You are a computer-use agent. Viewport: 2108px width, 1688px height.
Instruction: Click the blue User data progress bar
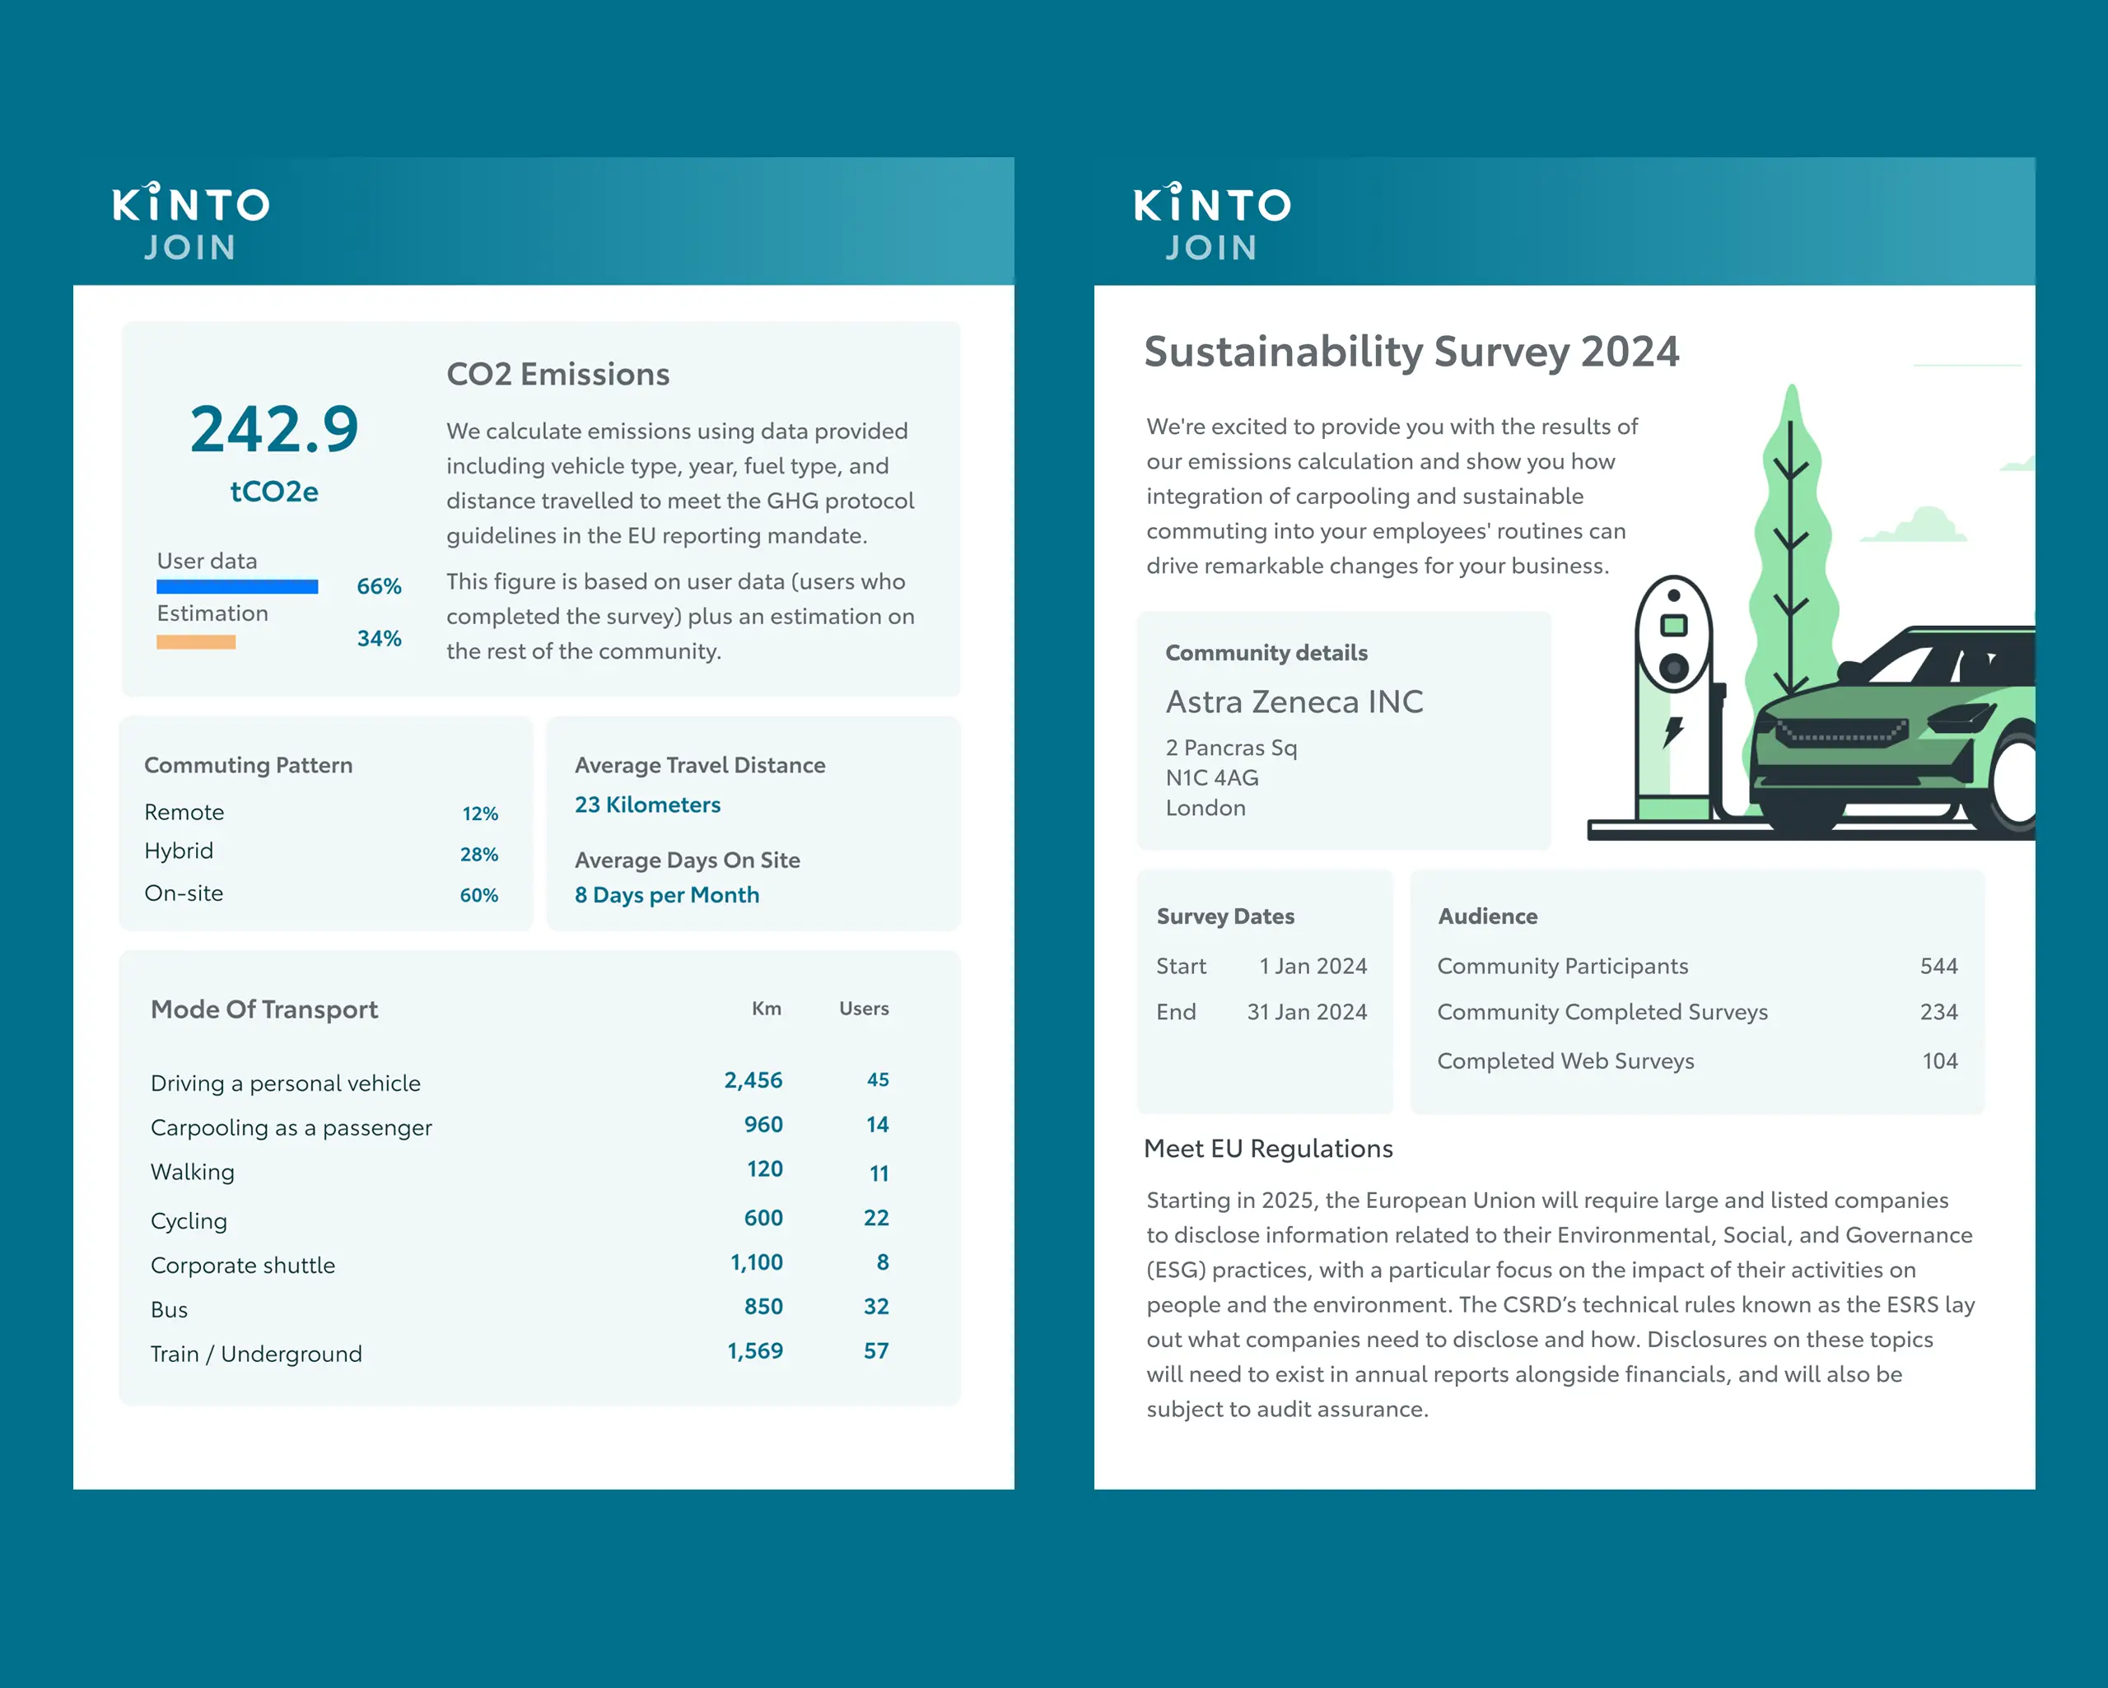pyautogui.click(x=238, y=587)
